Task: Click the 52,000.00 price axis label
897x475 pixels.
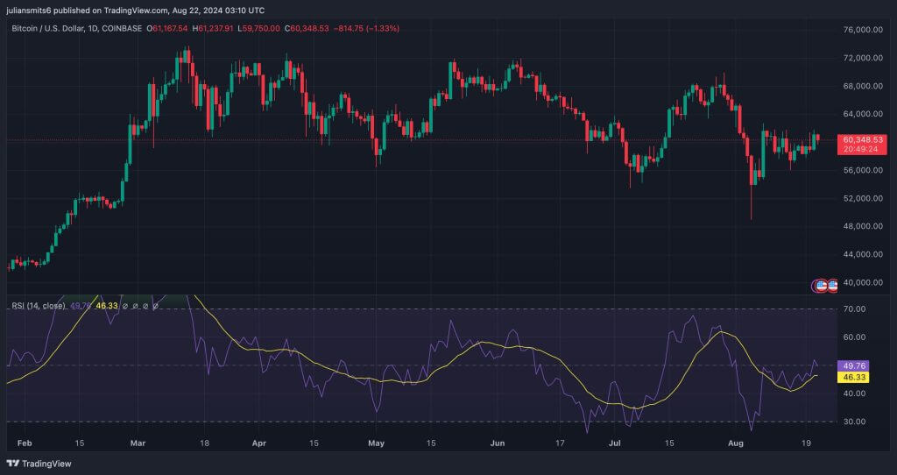Action: tap(863, 198)
